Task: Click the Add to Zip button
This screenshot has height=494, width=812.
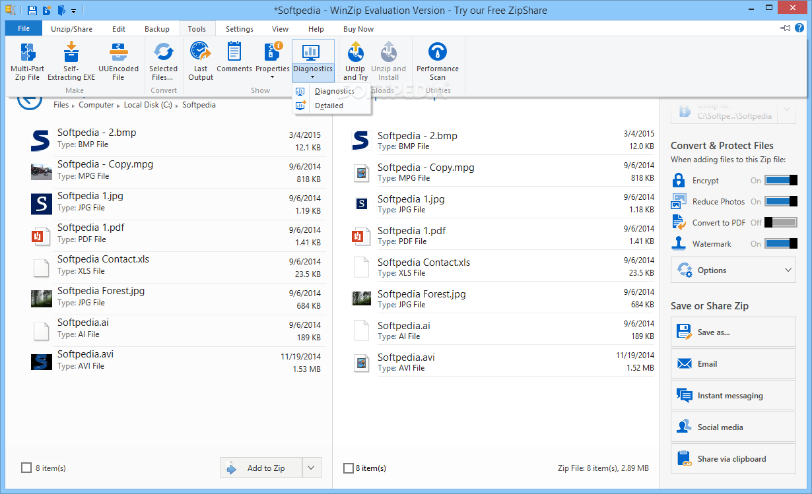Action: pos(261,468)
